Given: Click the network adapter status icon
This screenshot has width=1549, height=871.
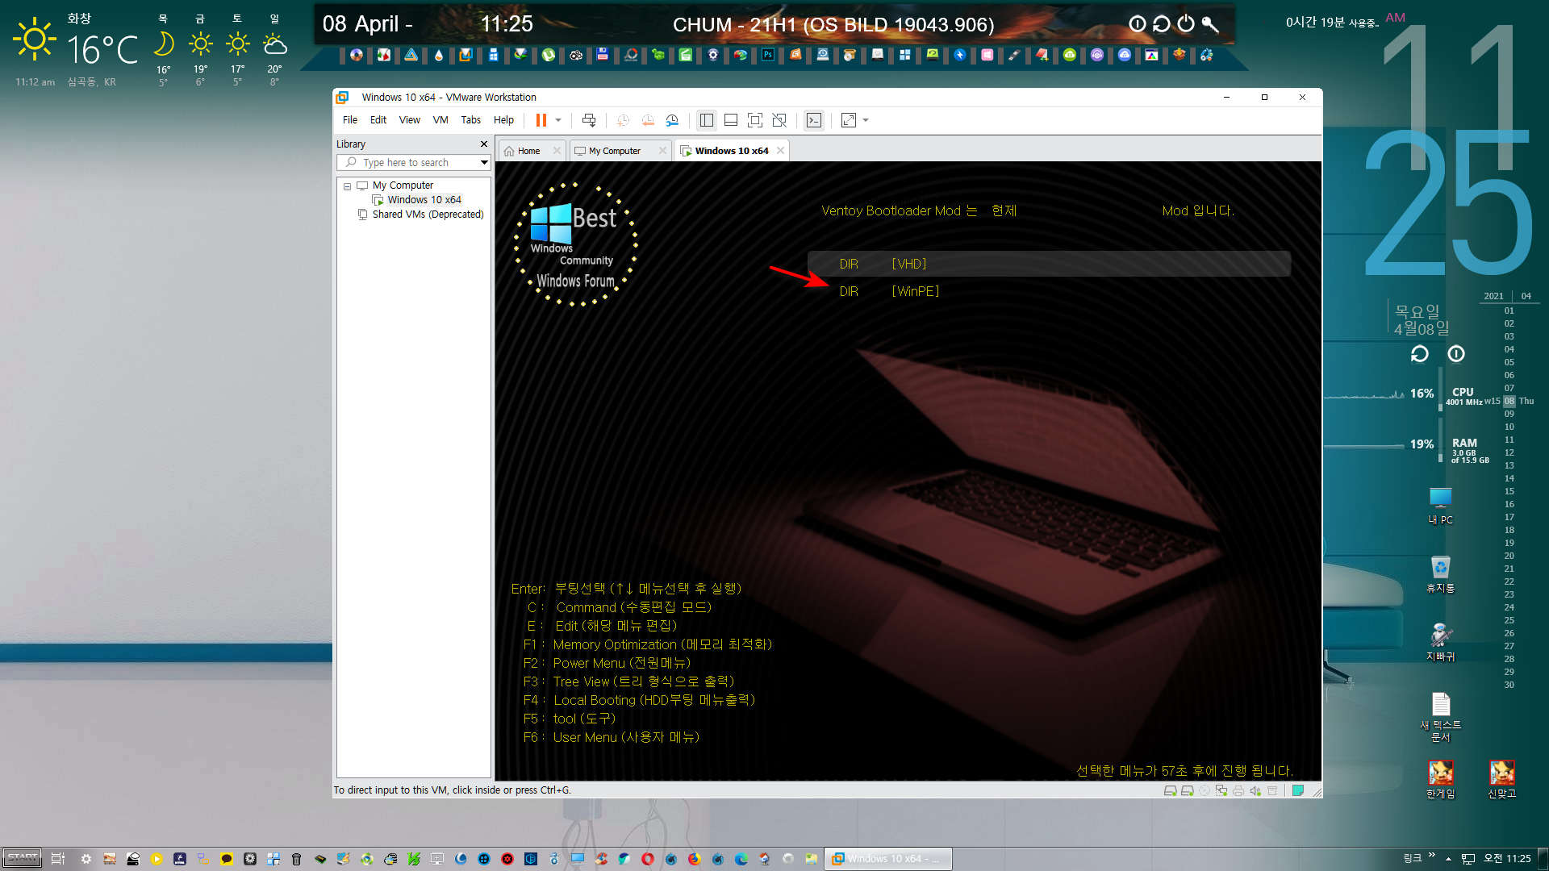Looking at the screenshot, I should click(x=1221, y=790).
